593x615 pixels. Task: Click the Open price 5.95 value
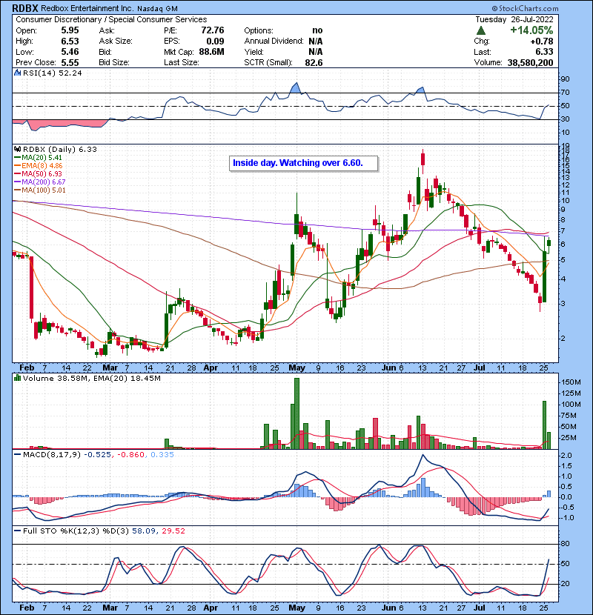pyautogui.click(x=70, y=30)
